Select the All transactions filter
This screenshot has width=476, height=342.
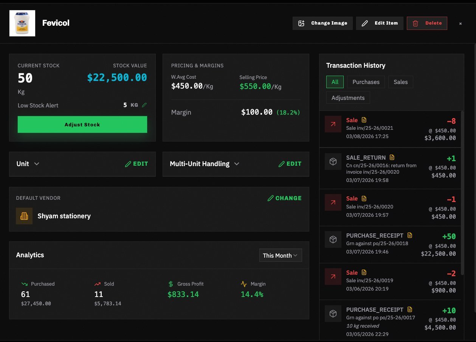tap(335, 82)
